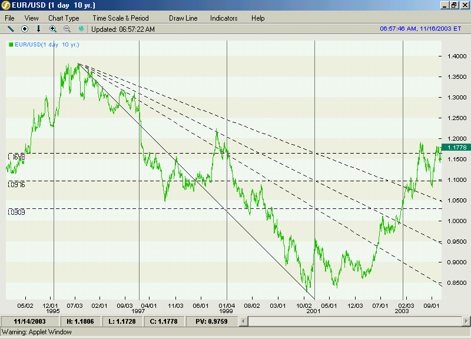This screenshot has width=471, height=339.
Task: Click the 12/01 1995 date axis label
Action: (51, 308)
